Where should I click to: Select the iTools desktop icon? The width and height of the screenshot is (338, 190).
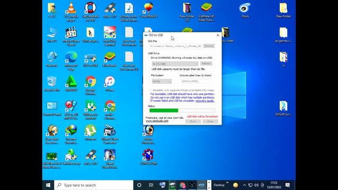tap(245, 10)
